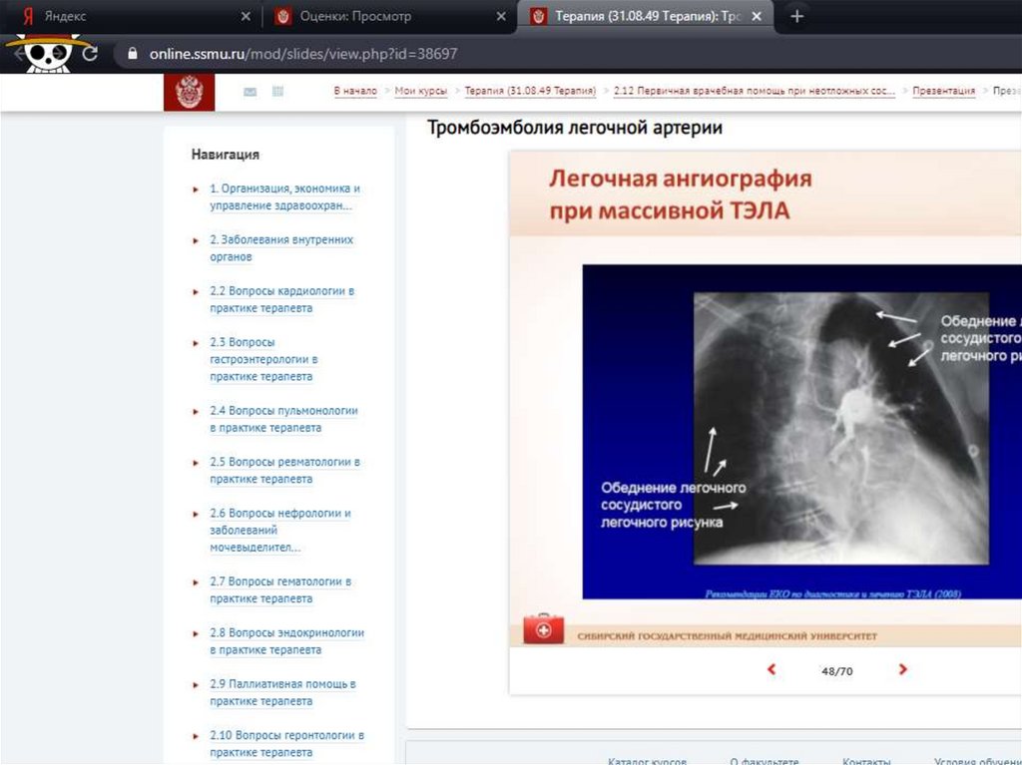Expand arrow beside 2.2 Вопросы кардиологии

pyautogui.click(x=196, y=292)
